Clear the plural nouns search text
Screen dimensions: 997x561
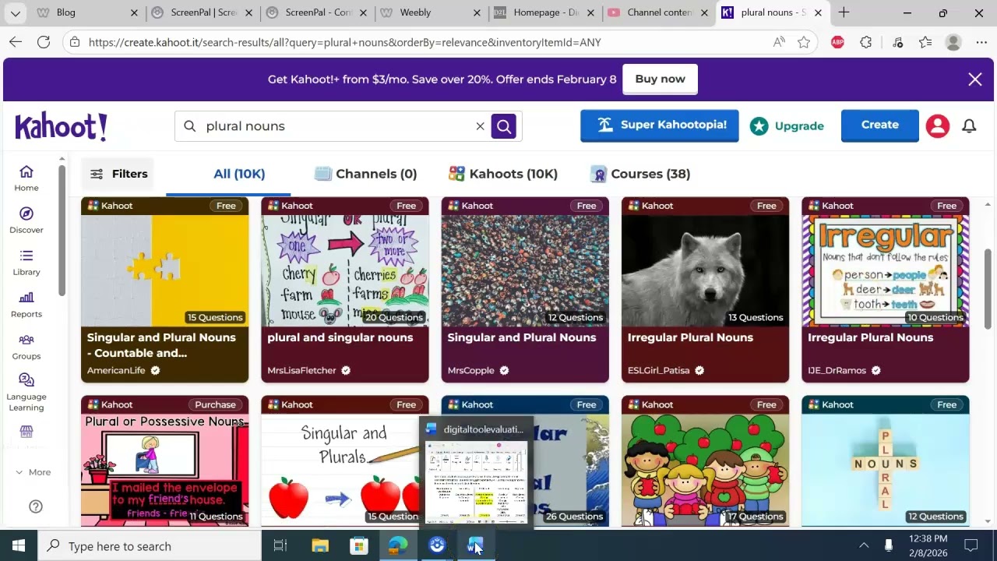(x=480, y=126)
